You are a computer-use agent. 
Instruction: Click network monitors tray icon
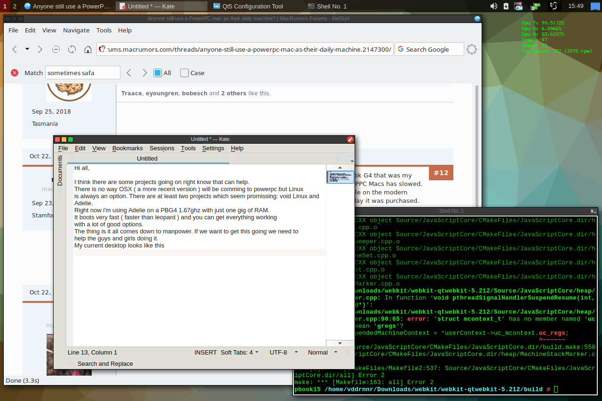[x=535, y=7]
